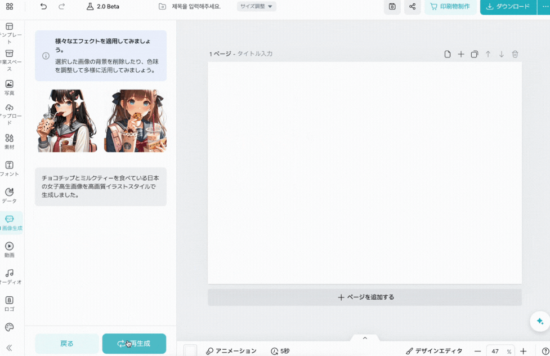Expand the bottom panel chevron
This screenshot has width=550, height=356.
click(x=365, y=338)
